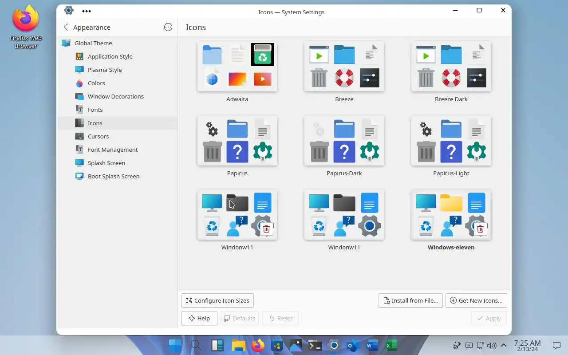The image size is (568, 355).
Task: Open the title bar three-dot menu
Action: pyautogui.click(x=87, y=11)
